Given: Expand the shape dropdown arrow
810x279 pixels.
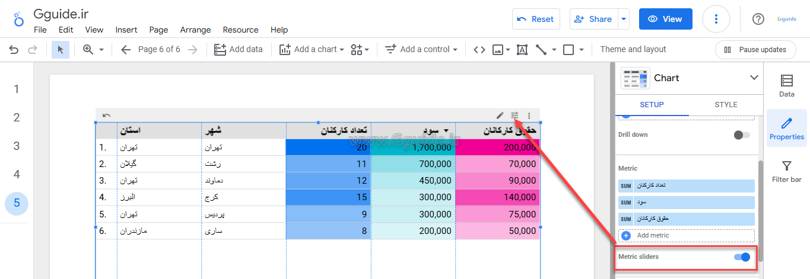Looking at the screenshot, I should click(x=582, y=50).
